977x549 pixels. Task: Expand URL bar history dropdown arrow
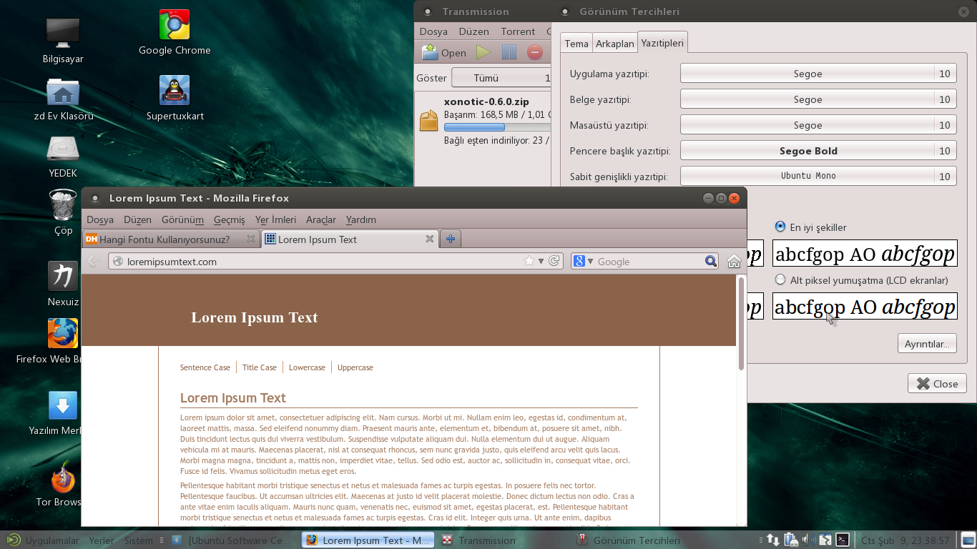coord(541,261)
